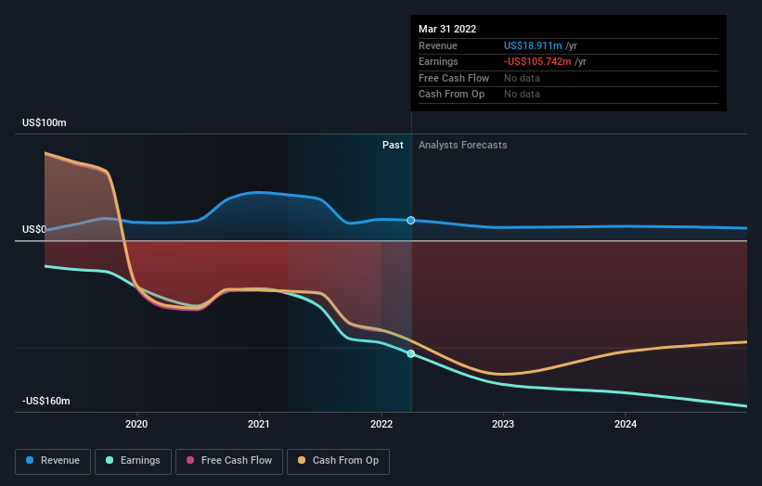Click the Revenue label in tooltip

tap(438, 45)
